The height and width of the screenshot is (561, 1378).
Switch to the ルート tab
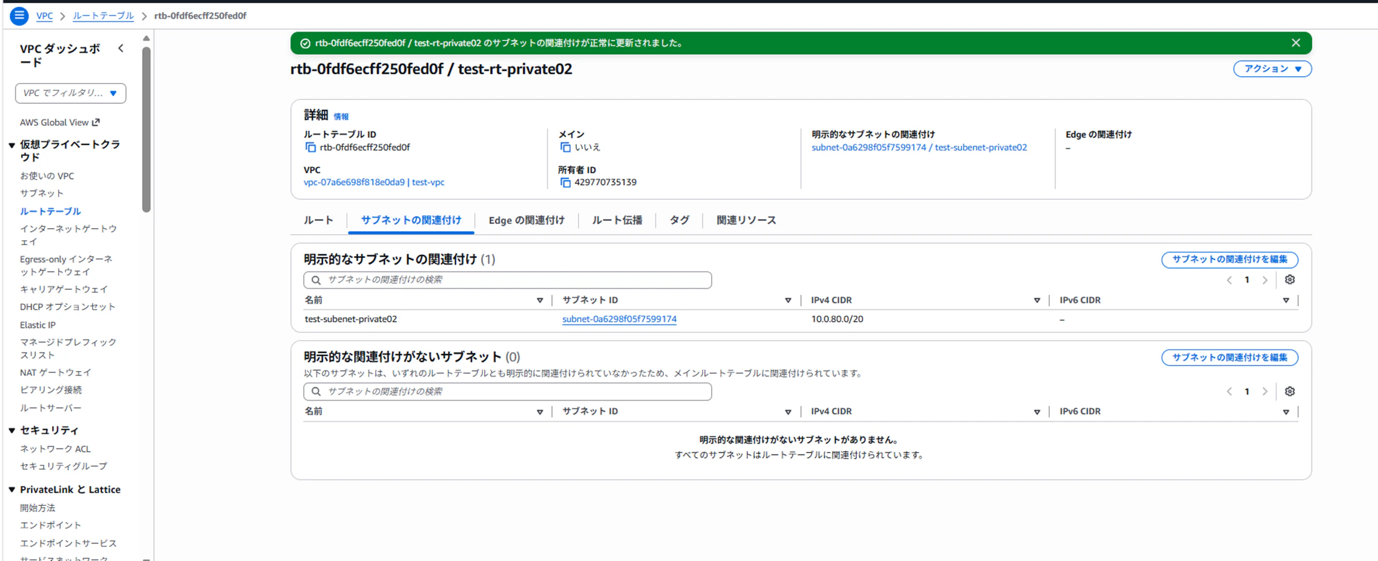point(318,220)
